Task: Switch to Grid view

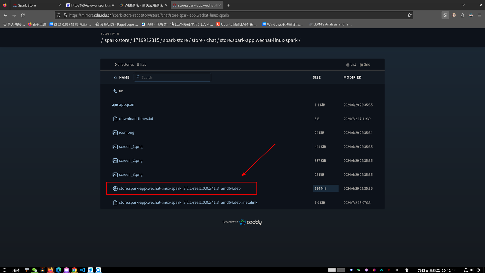Action: pos(365,64)
